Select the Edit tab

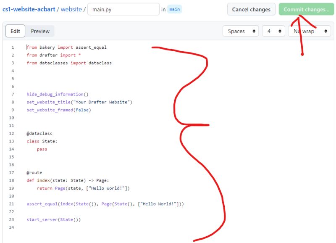point(15,31)
